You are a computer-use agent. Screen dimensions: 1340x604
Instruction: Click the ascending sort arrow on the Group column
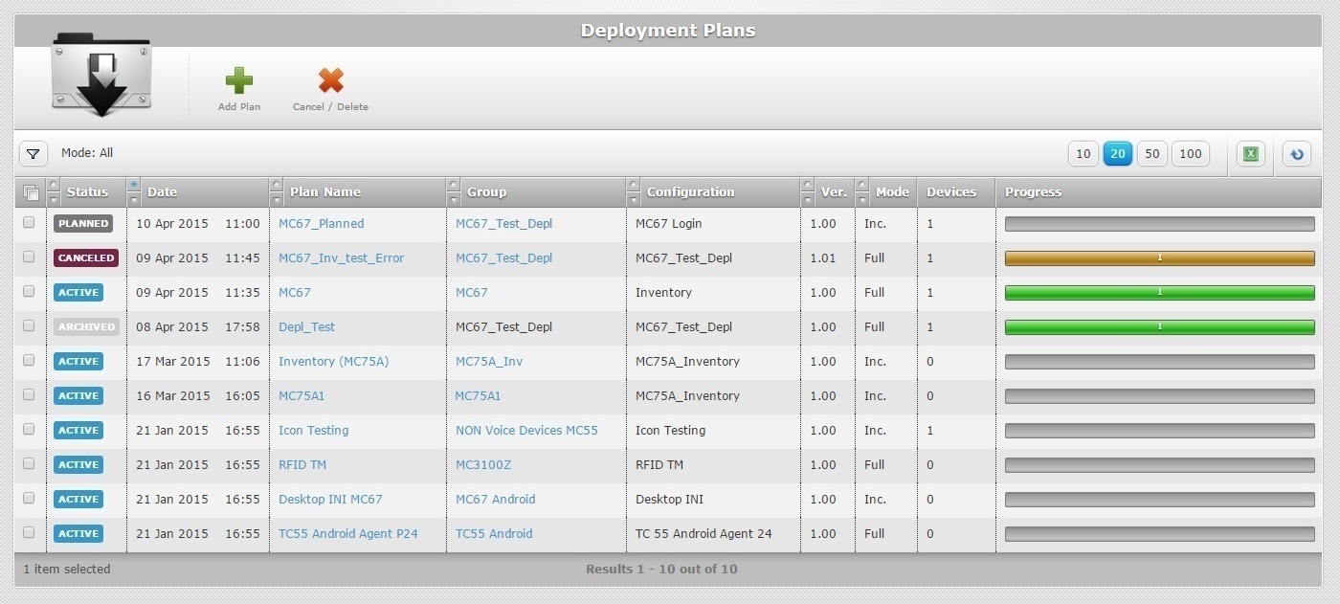(454, 185)
